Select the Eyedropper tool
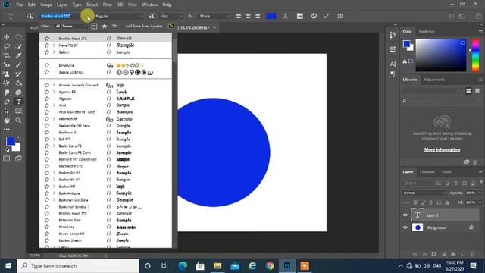This screenshot has width=485, height=273. pos(18,55)
